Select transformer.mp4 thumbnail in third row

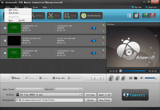[x=14, y=53]
